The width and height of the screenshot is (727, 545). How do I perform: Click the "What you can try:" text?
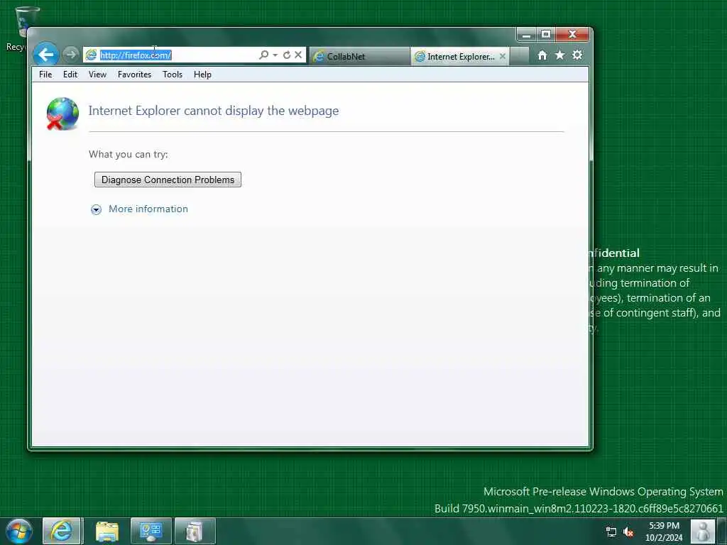[128, 154]
